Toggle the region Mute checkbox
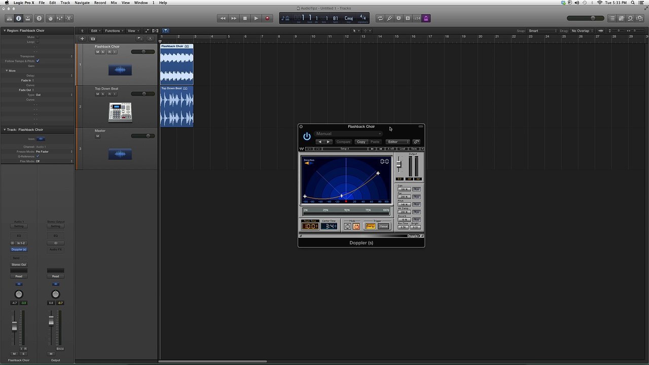This screenshot has height=365, width=649. click(x=38, y=37)
